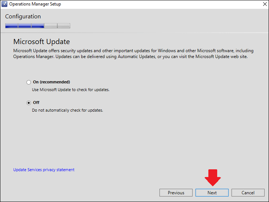Close the Operations Manager Setup window
This screenshot has height=202, width=269.
[x=265, y=4]
